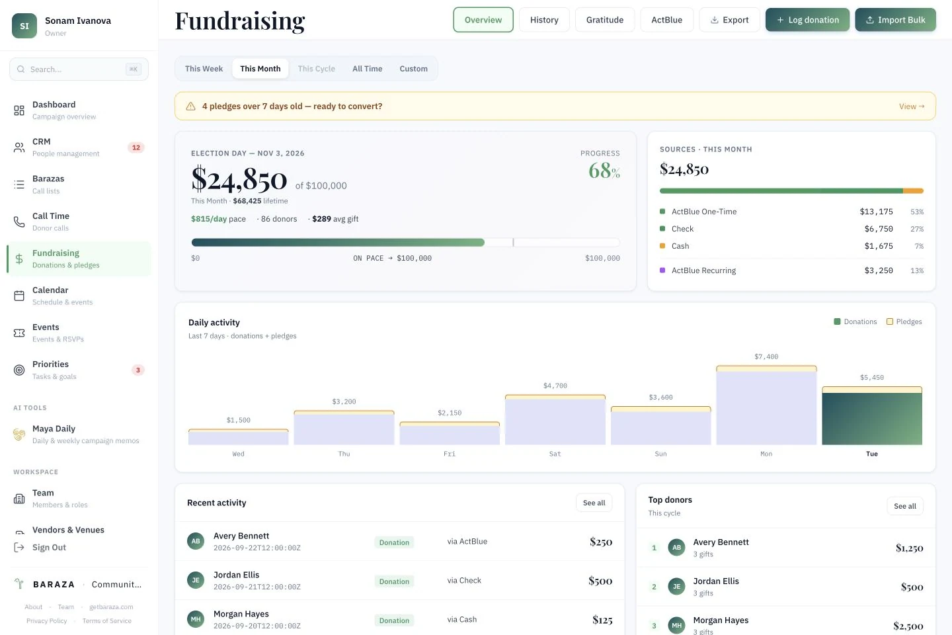Viewport: 952px width, 635px height.
Task: Click Morgan Hayes's MH avatar in Recent activity
Action: coord(196,619)
